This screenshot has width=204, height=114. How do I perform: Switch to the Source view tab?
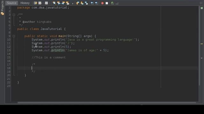pos(11,3)
